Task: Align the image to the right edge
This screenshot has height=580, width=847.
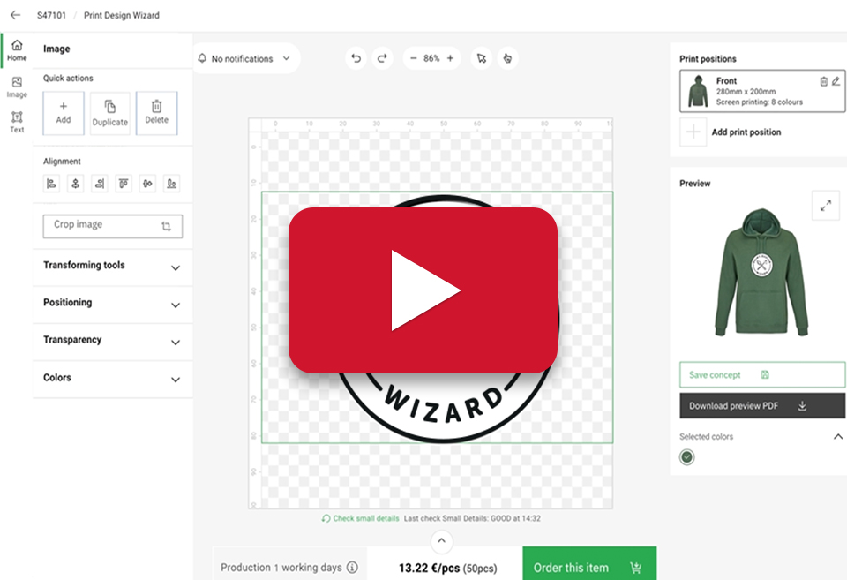Action: pyautogui.click(x=100, y=184)
